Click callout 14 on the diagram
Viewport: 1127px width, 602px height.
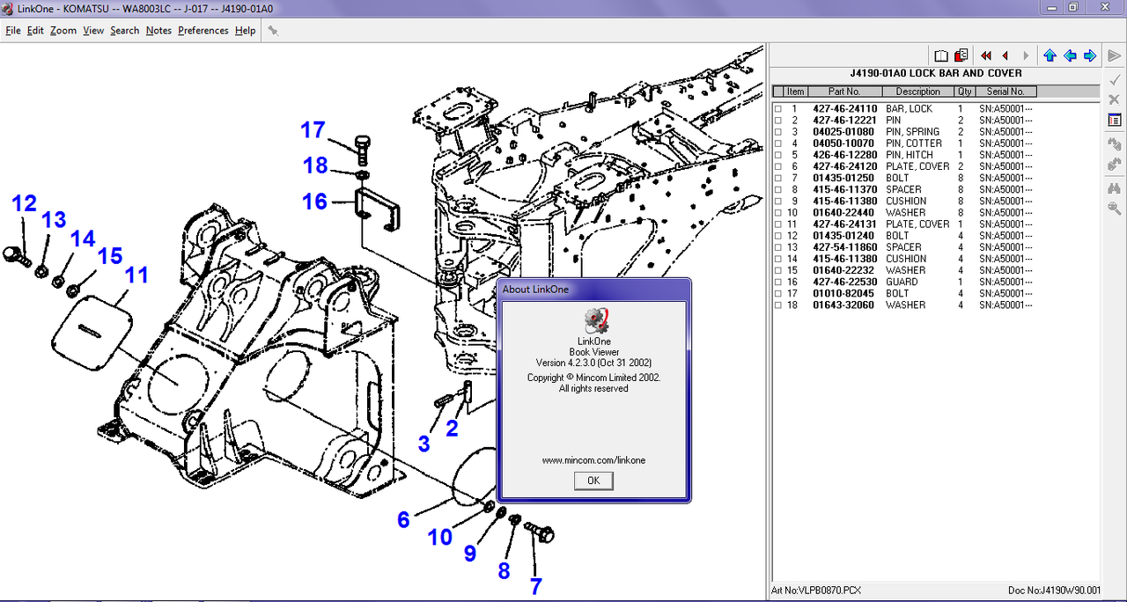(83, 239)
